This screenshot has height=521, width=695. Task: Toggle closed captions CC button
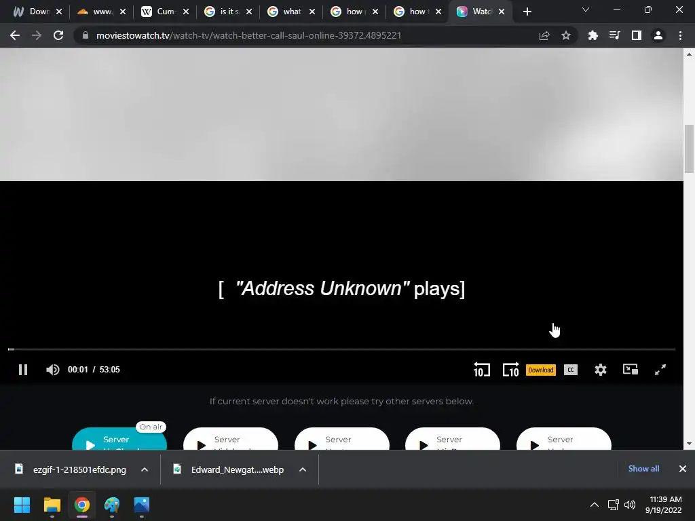[570, 370]
